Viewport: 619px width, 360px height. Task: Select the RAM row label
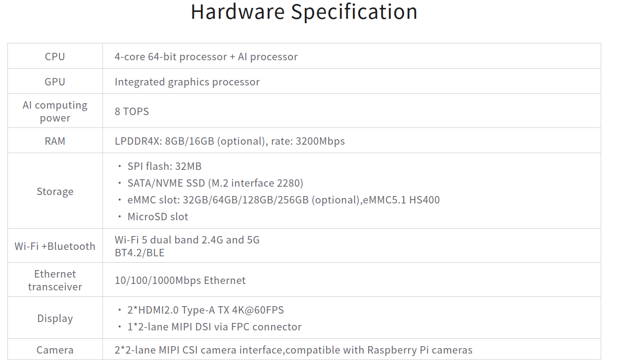click(x=55, y=141)
